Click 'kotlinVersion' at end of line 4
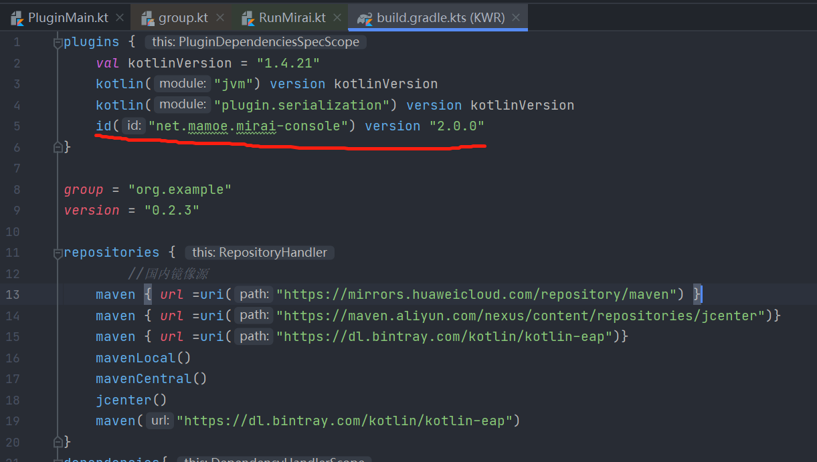Image resolution: width=817 pixels, height=462 pixels. [x=523, y=105]
